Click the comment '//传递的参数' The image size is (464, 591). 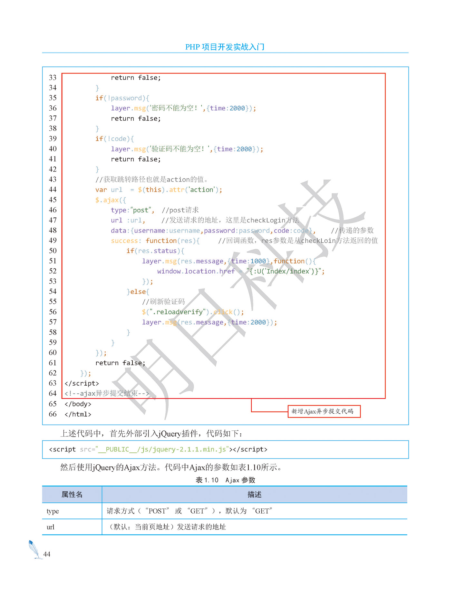pyautogui.click(x=352, y=231)
